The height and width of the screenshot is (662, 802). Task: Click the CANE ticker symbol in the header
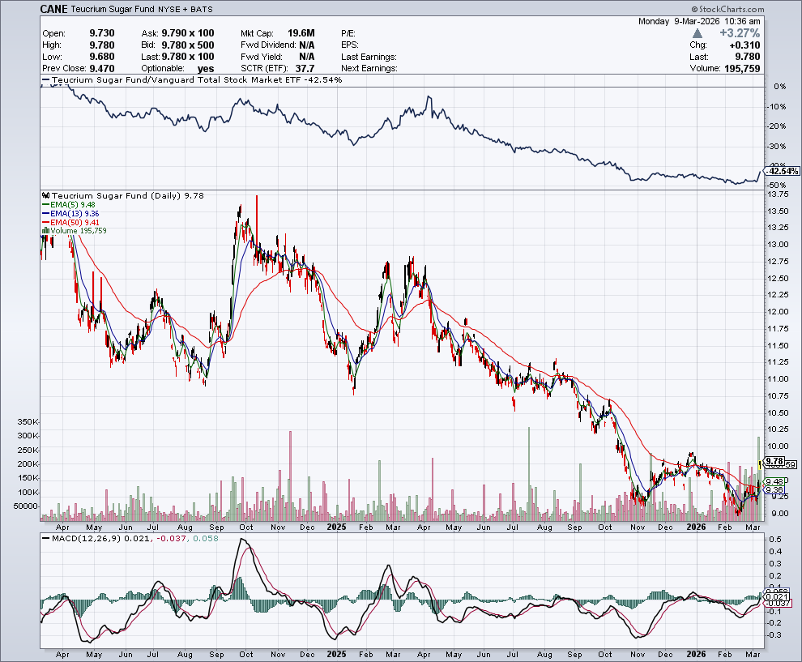pos(53,9)
